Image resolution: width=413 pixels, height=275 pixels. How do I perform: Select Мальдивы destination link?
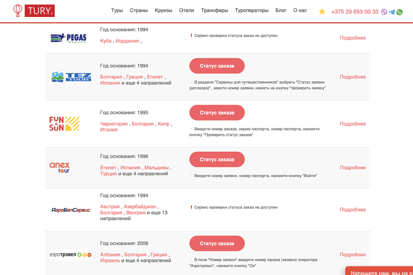(x=157, y=167)
